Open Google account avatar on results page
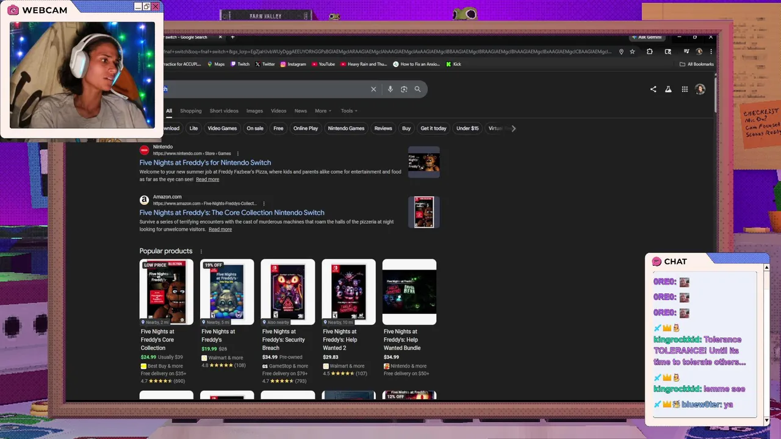Image resolution: width=781 pixels, height=439 pixels. click(700, 89)
